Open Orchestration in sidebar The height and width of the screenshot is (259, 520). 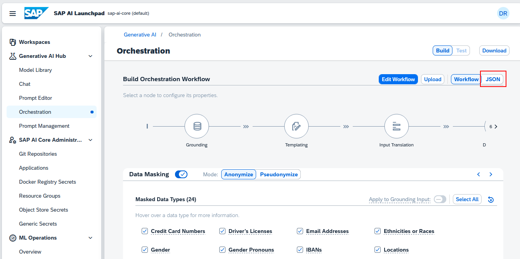52,112
